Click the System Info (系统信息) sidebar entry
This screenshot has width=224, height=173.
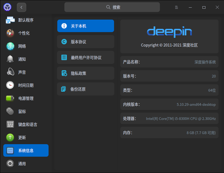click(26, 151)
